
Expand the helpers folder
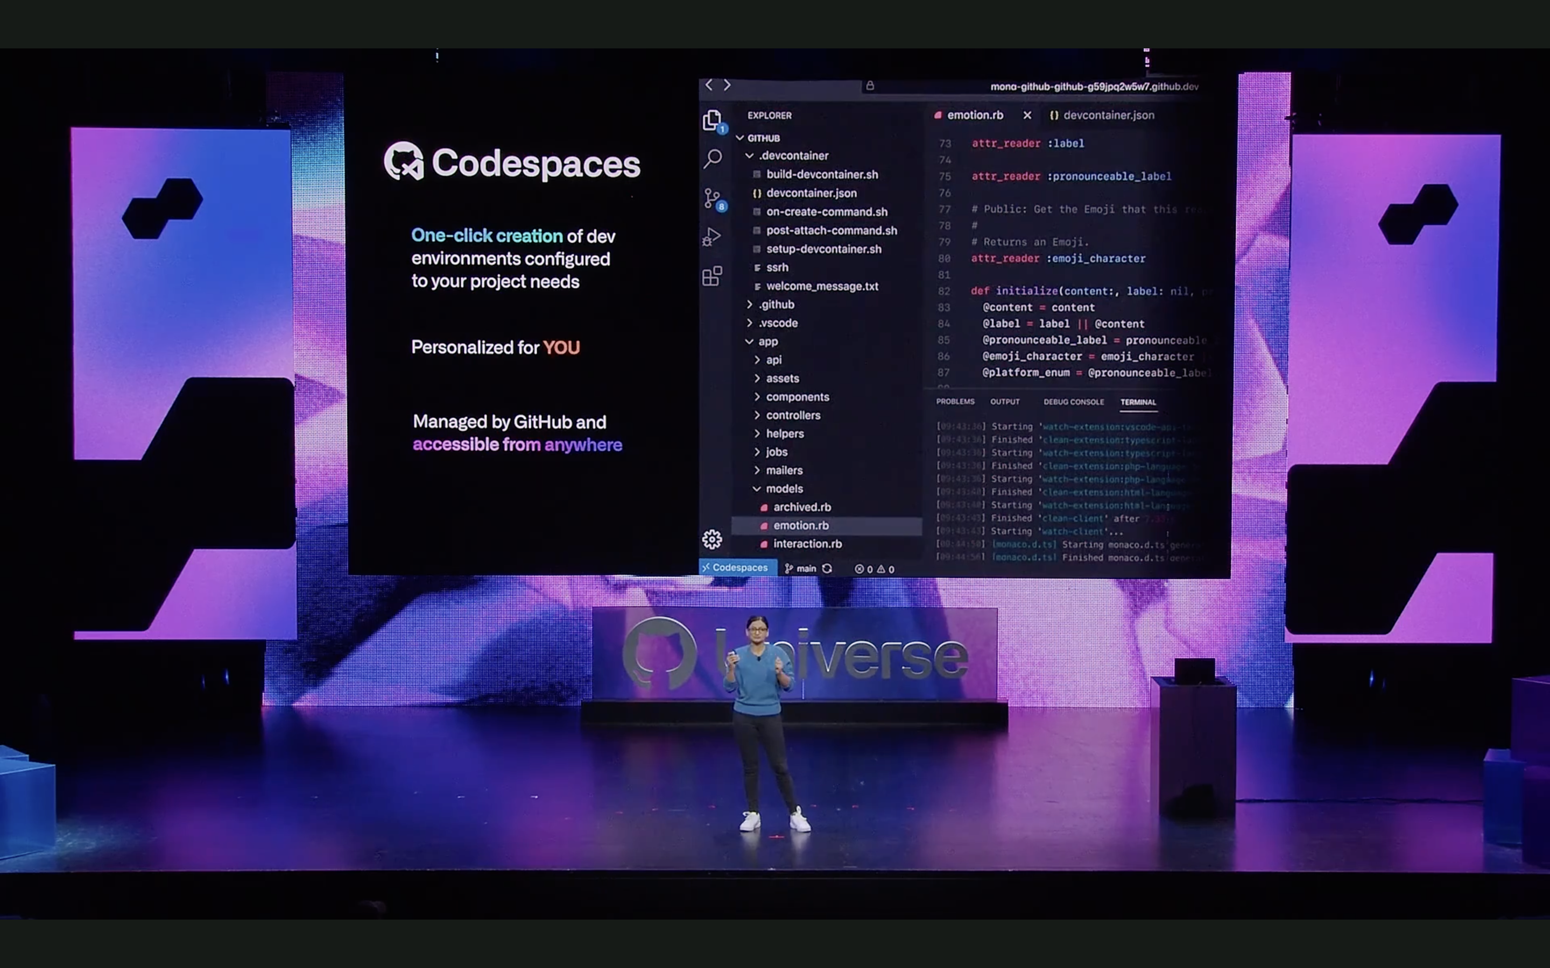pyautogui.click(x=778, y=434)
